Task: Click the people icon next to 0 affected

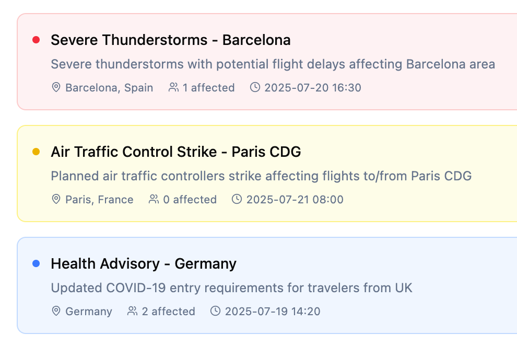Action: point(154,199)
